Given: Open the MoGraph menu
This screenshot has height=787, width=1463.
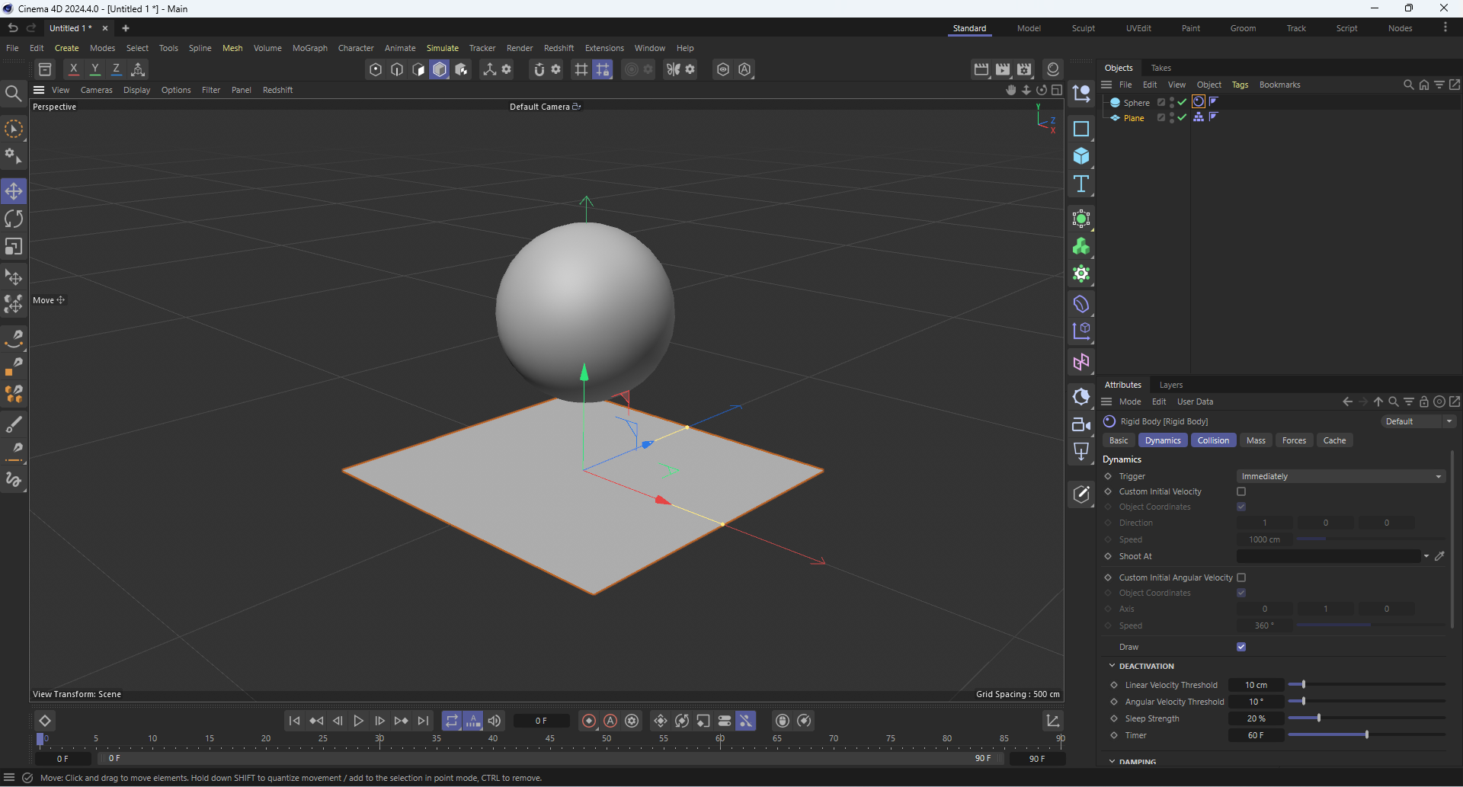Looking at the screenshot, I should pos(309,48).
